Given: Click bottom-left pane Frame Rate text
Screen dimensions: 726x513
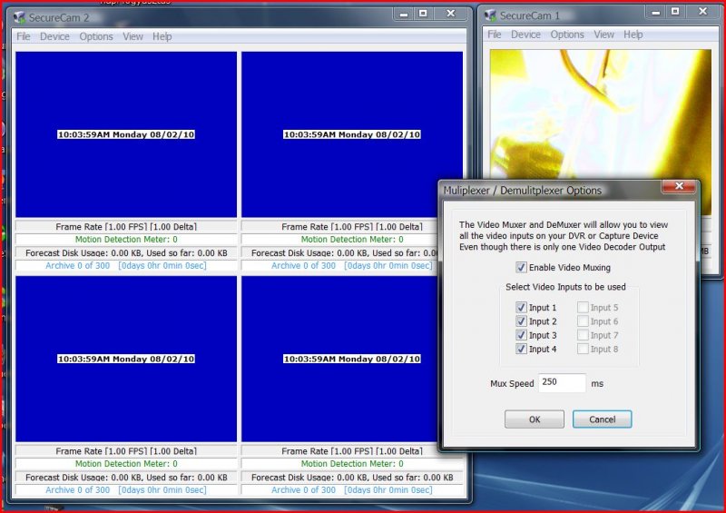Looking at the screenshot, I should [126, 451].
